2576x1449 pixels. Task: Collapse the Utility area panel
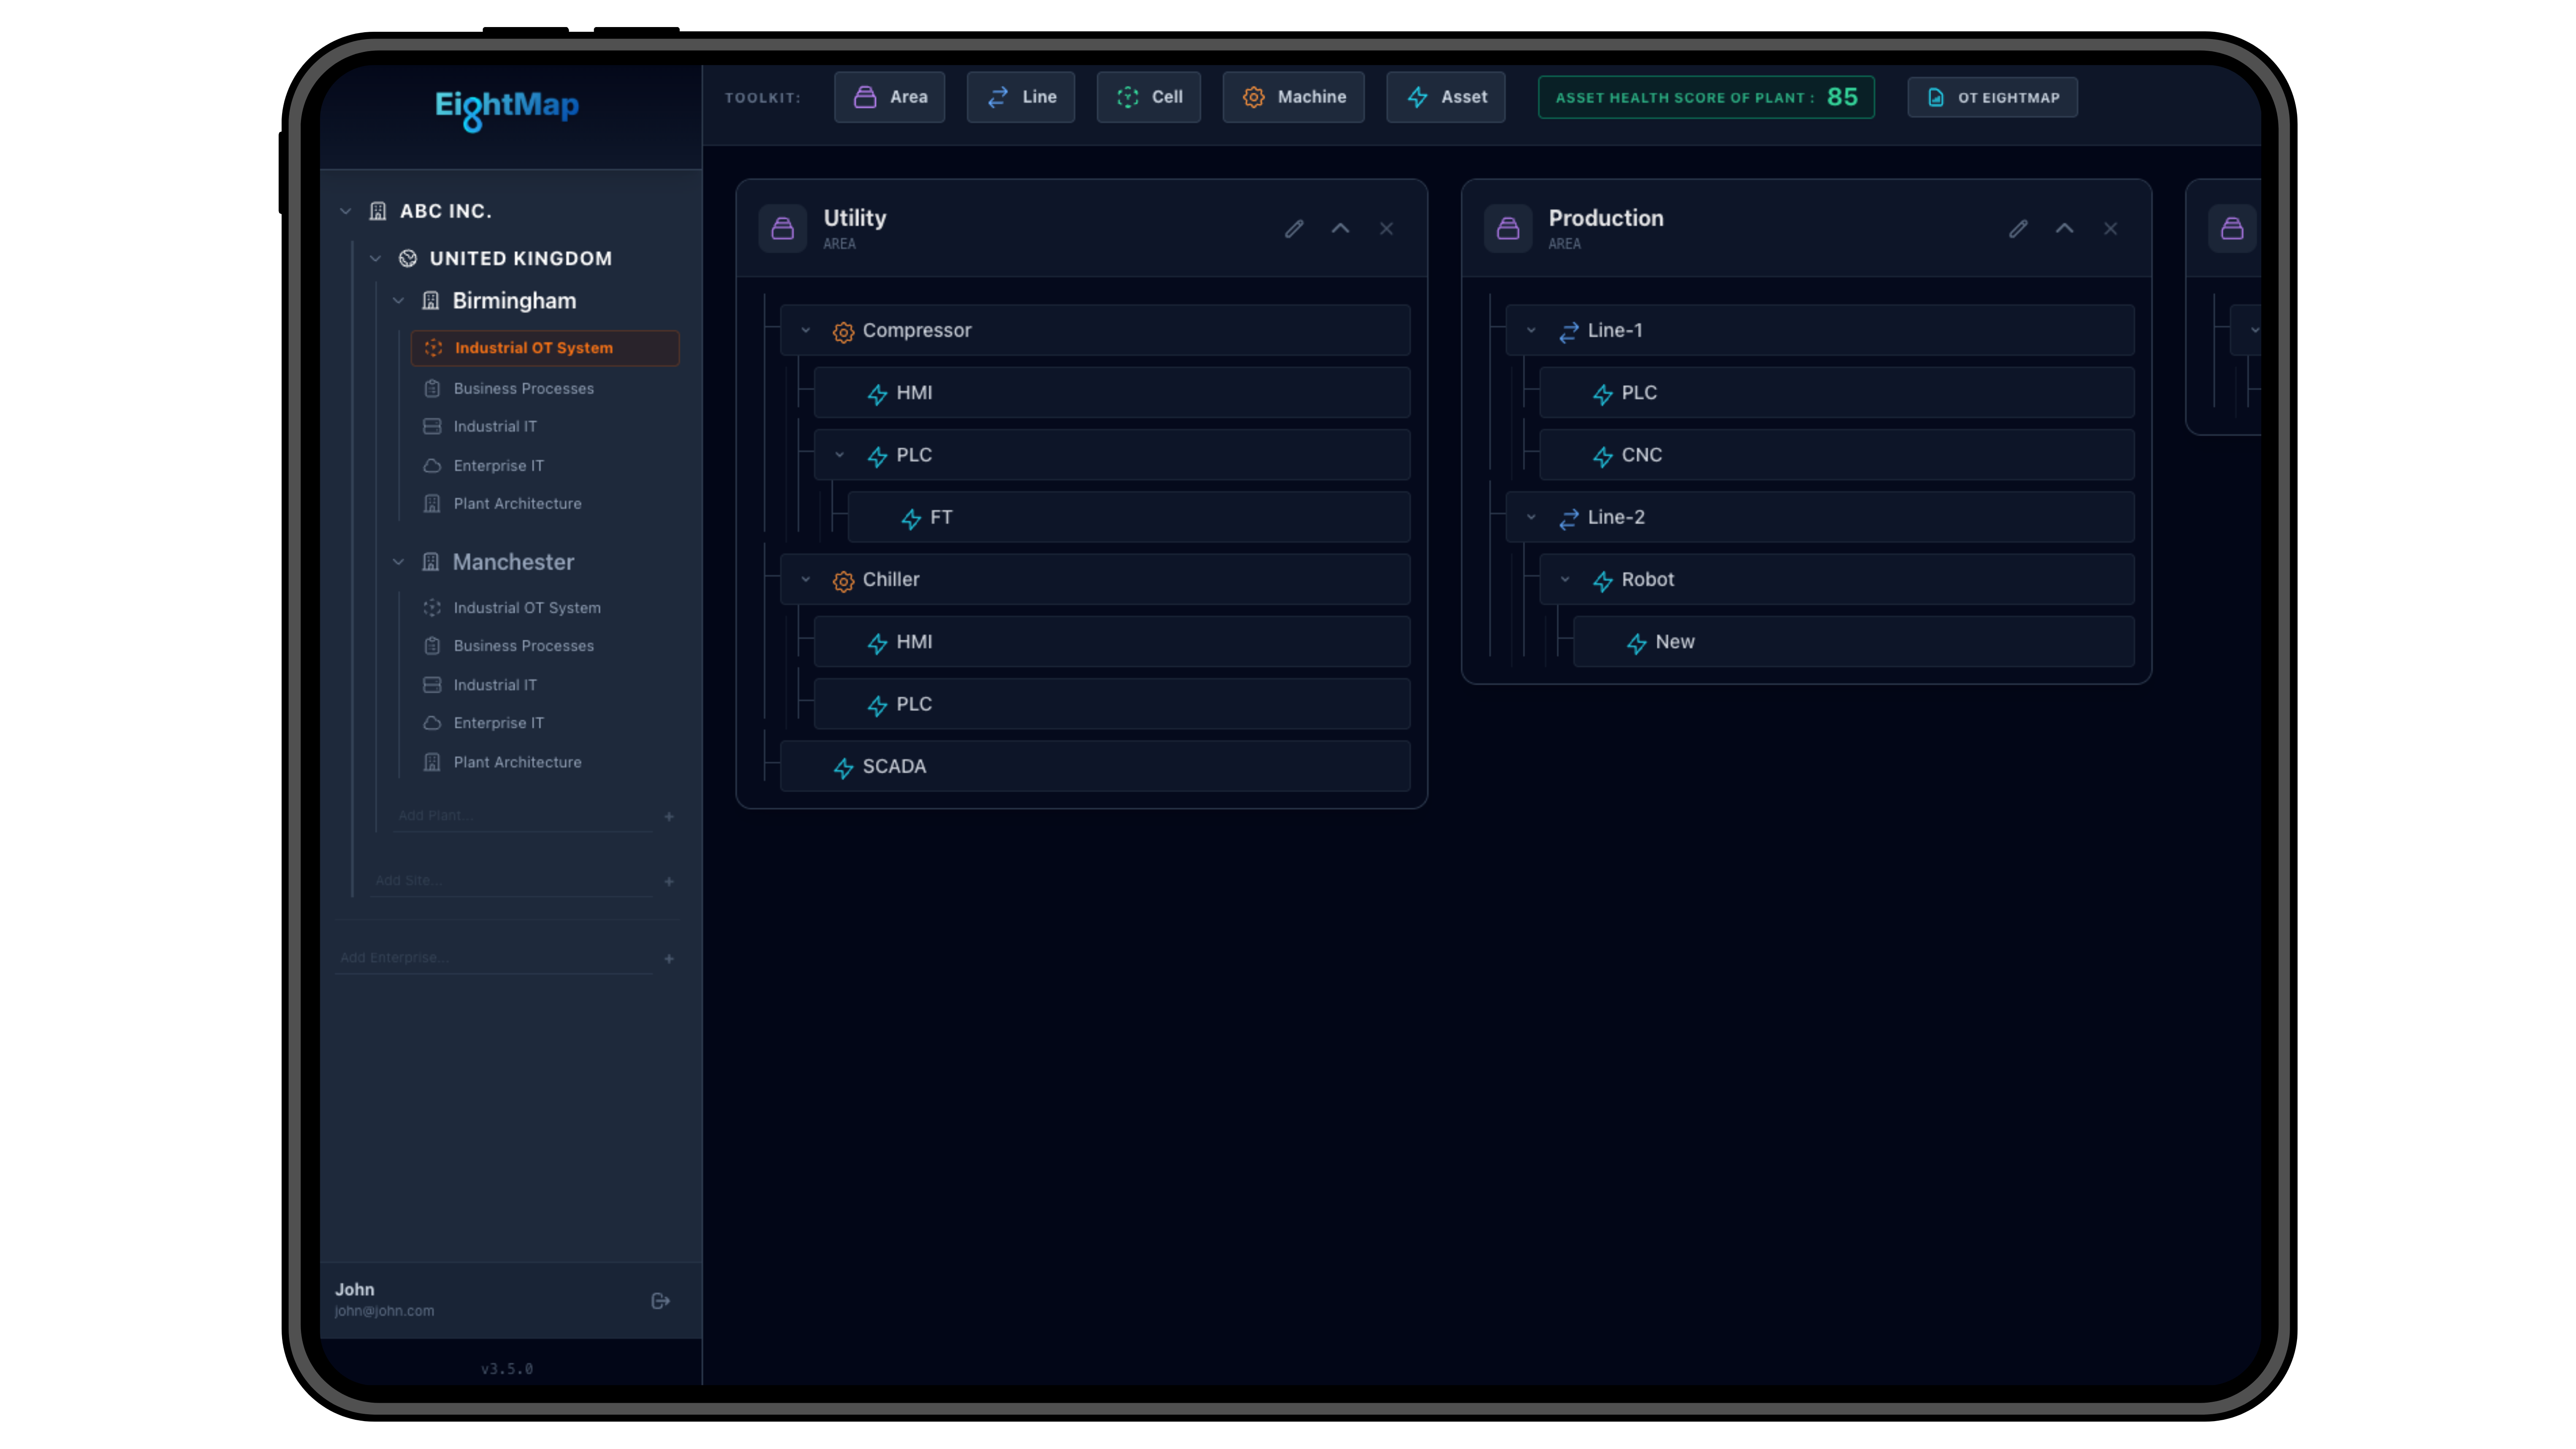[x=1340, y=229]
